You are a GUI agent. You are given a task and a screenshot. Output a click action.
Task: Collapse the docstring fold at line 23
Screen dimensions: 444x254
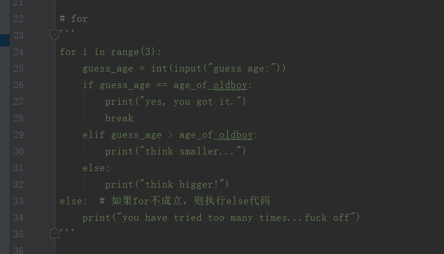55,35
